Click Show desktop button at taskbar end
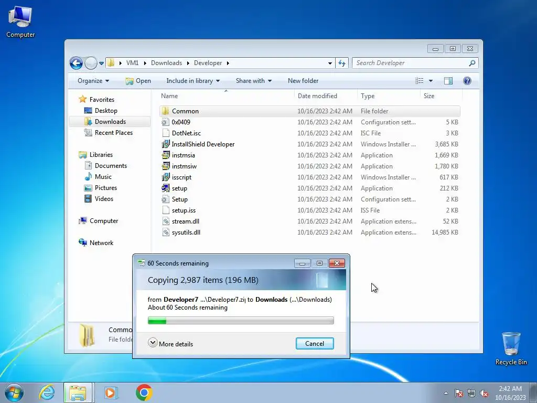The width and height of the screenshot is (537, 403). pos(533,393)
